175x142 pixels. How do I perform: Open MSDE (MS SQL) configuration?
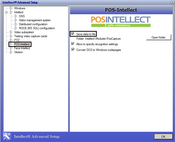point(37,28)
